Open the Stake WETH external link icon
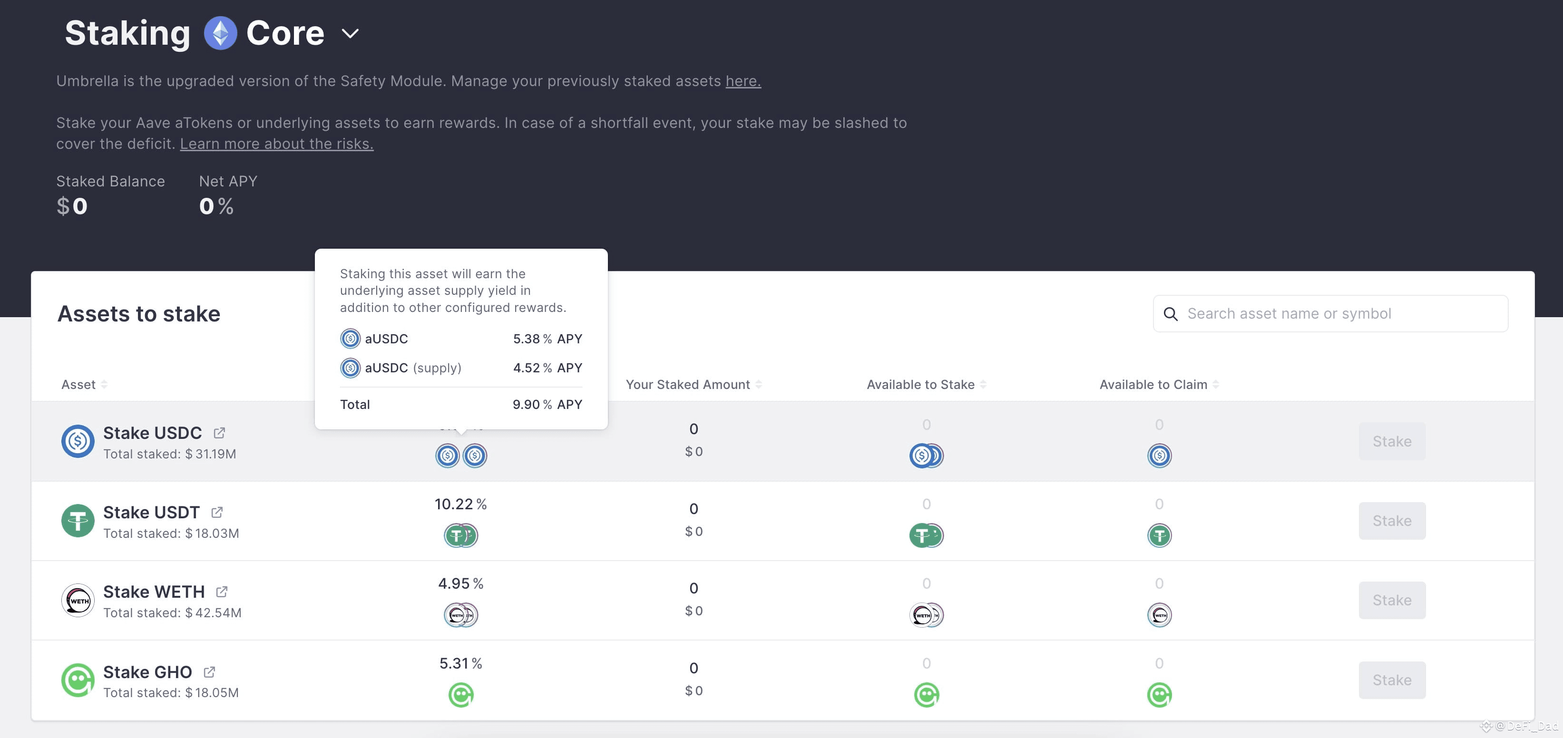Viewport: 1563px width, 738px height. tap(222, 591)
